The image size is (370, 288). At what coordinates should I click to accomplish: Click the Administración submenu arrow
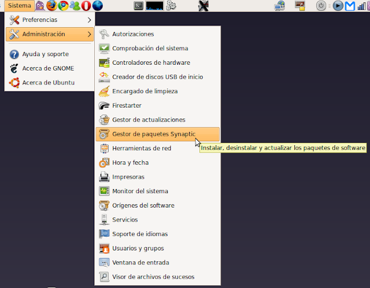[89, 34]
